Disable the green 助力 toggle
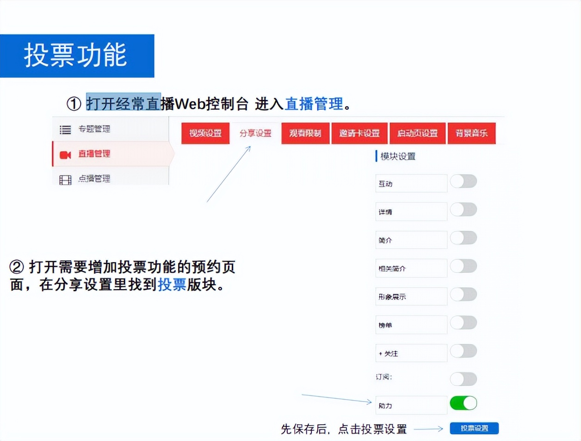The width and height of the screenshot is (581, 441). [x=464, y=403]
